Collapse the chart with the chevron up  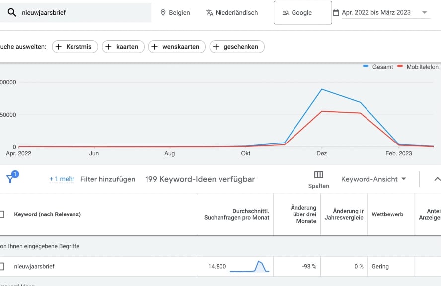[437, 179]
